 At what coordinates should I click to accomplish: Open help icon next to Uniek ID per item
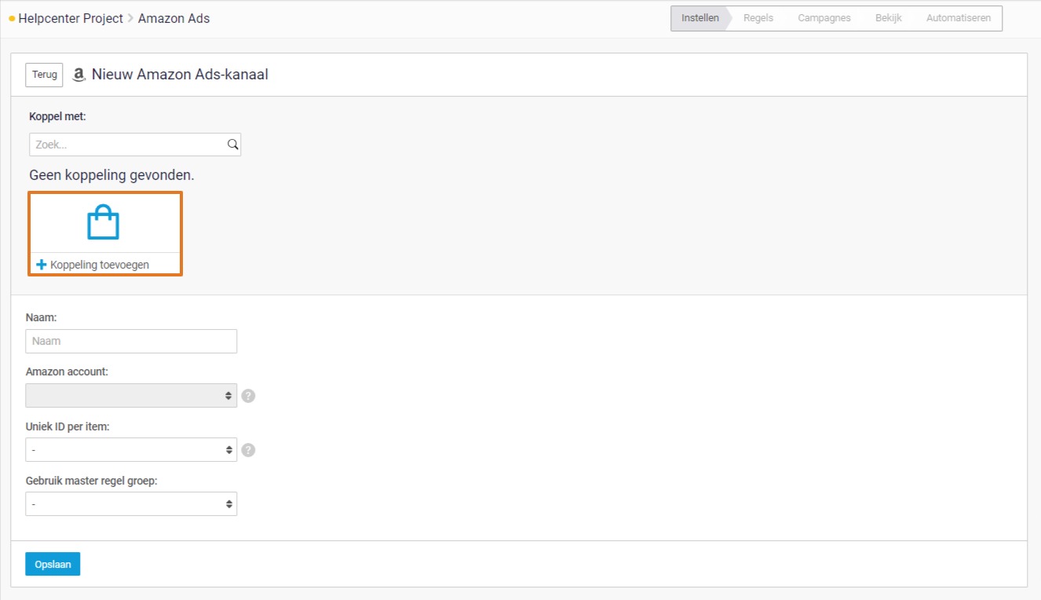point(248,450)
